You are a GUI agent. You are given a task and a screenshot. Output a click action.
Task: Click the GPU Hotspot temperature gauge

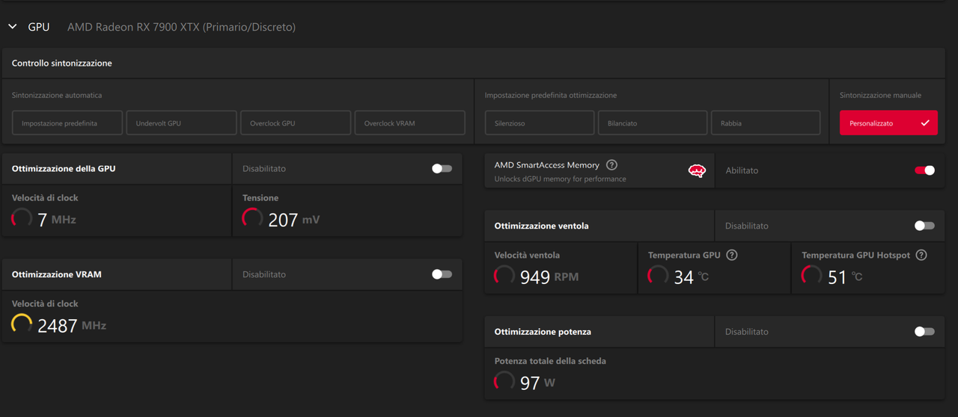coord(811,277)
